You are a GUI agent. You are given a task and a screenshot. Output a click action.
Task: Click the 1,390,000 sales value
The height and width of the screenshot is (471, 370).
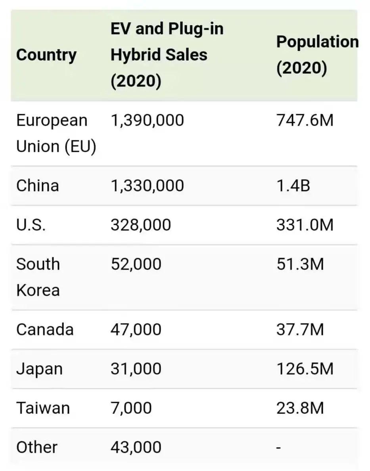tap(147, 120)
